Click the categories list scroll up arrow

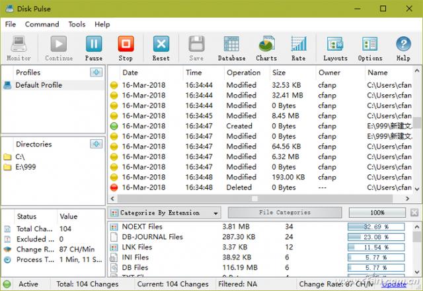coord(417,227)
